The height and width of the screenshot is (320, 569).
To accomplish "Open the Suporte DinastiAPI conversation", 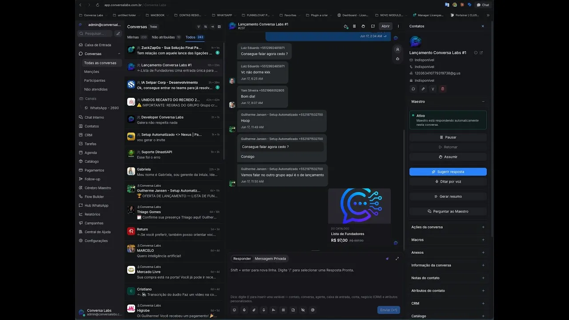I will point(174,155).
